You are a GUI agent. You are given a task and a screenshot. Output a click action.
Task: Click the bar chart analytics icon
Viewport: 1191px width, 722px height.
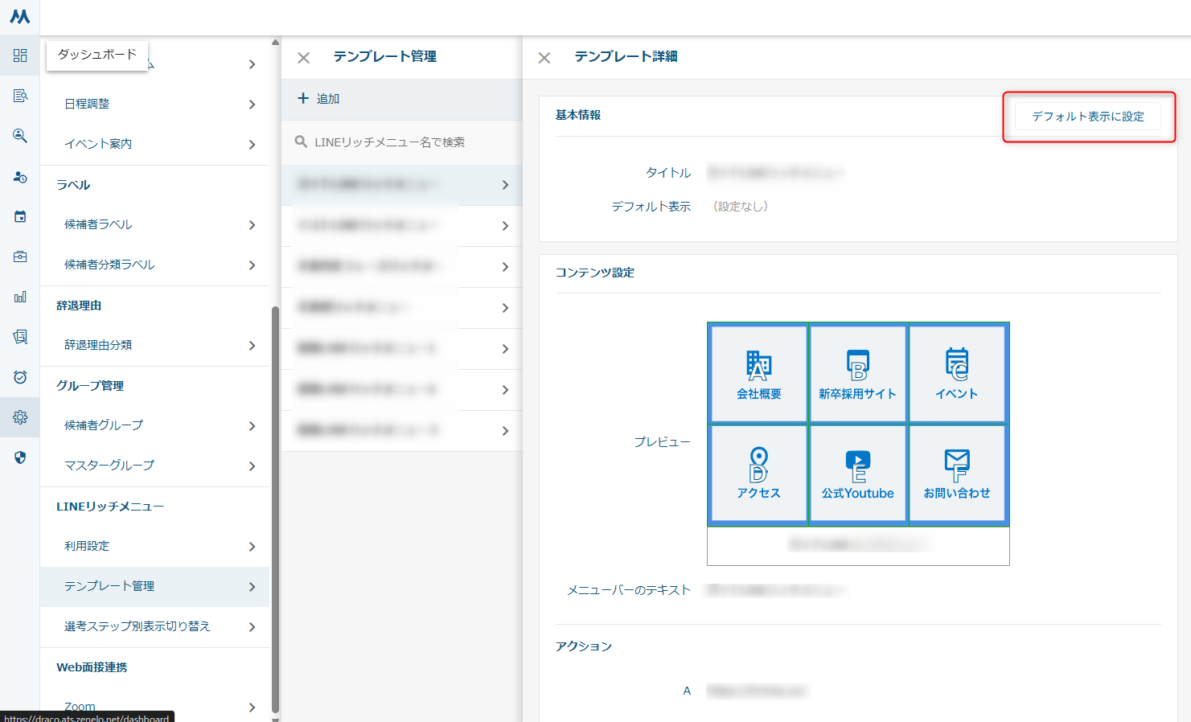pyautogui.click(x=20, y=297)
